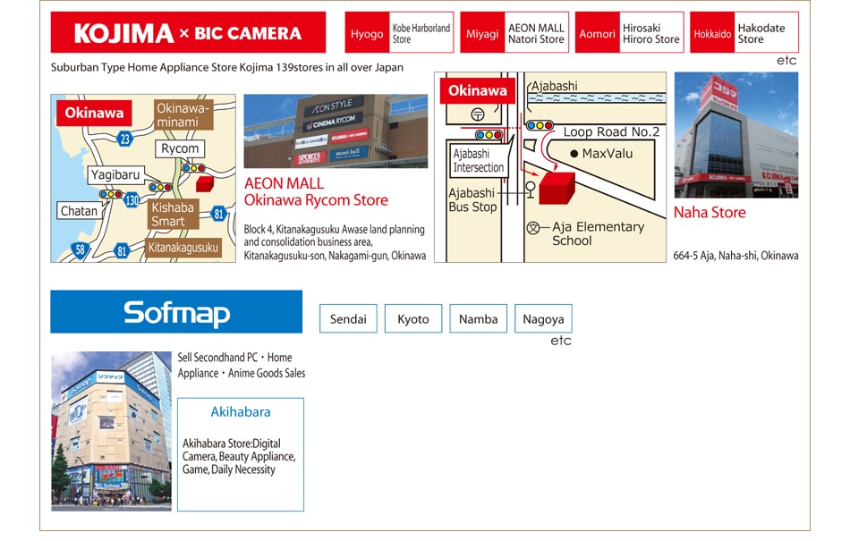Click the route 58 highway marker

click(81, 249)
